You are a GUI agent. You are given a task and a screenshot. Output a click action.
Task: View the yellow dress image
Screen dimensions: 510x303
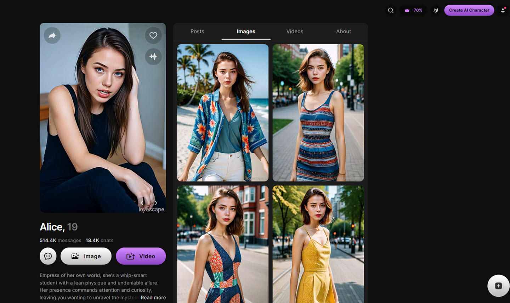318,244
